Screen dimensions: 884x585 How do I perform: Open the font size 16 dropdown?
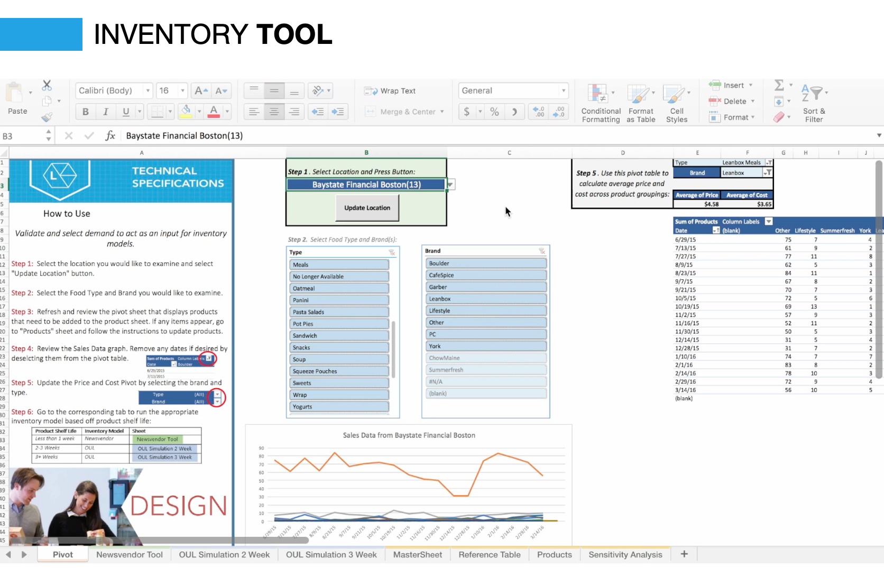coord(182,91)
